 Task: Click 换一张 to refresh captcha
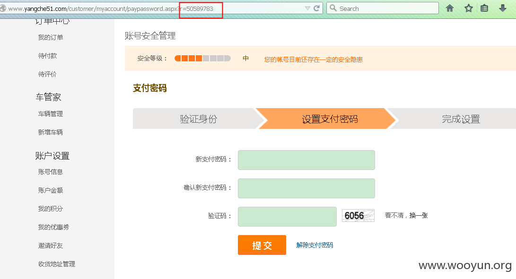pos(419,216)
